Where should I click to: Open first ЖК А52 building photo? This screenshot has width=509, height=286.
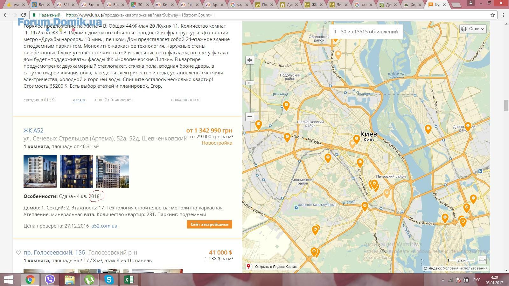click(40, 172)
